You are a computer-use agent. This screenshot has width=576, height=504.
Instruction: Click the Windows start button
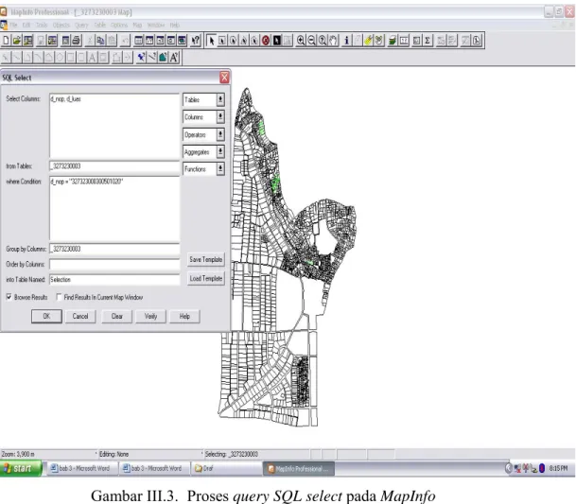tap(21, 468)
